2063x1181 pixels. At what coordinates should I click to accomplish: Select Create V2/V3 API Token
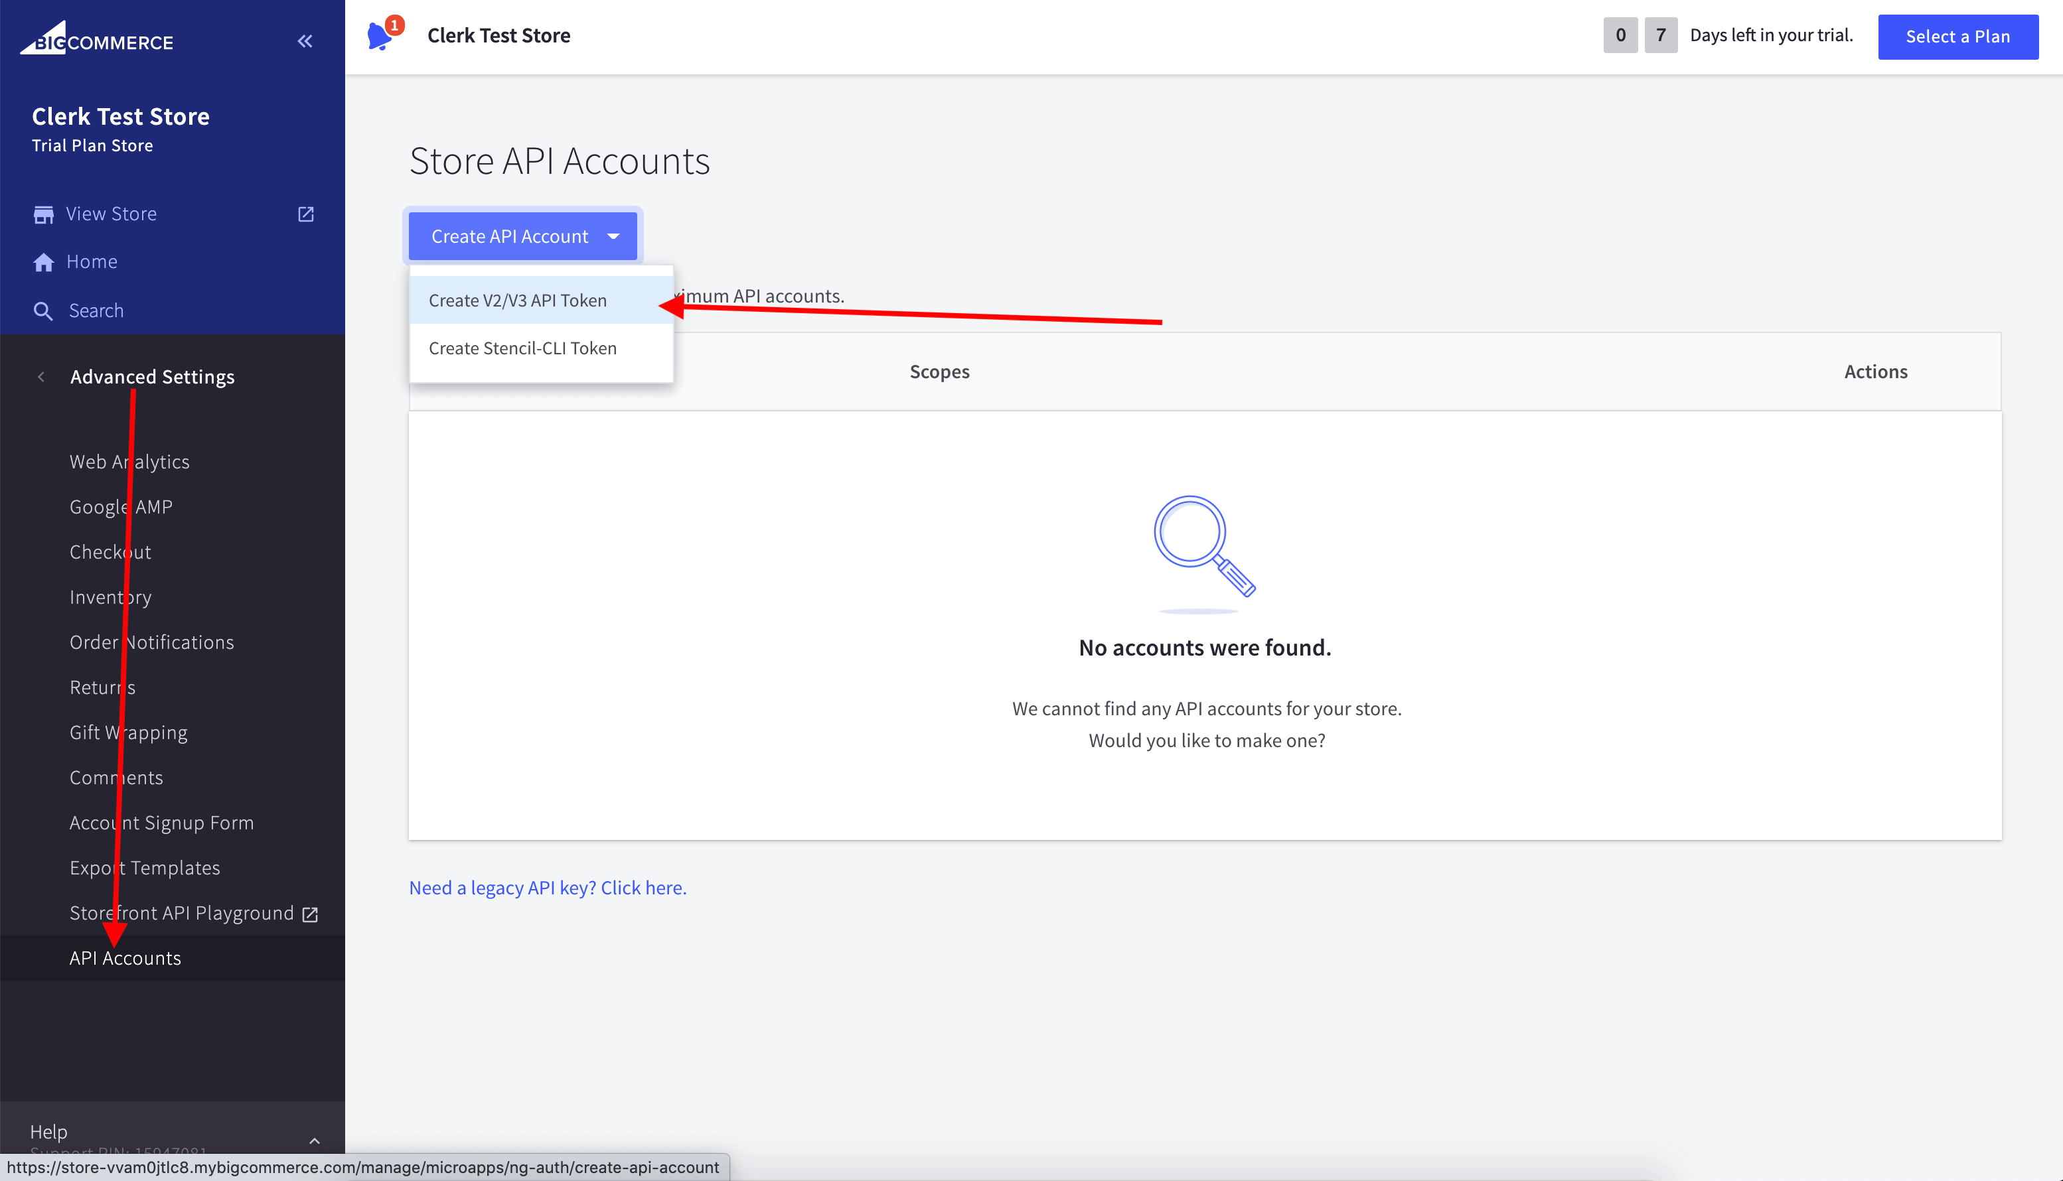[x=518, y=299]
